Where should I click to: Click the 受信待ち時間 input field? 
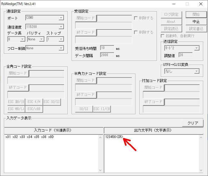pyautogui.click(x=107, y=48)
